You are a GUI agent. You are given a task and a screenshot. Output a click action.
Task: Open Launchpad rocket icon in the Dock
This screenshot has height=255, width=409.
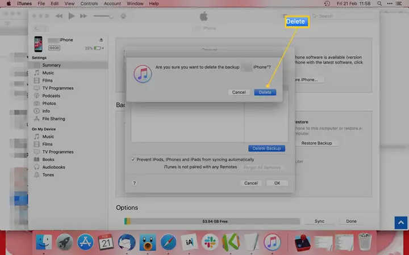[x=64, y=242]
